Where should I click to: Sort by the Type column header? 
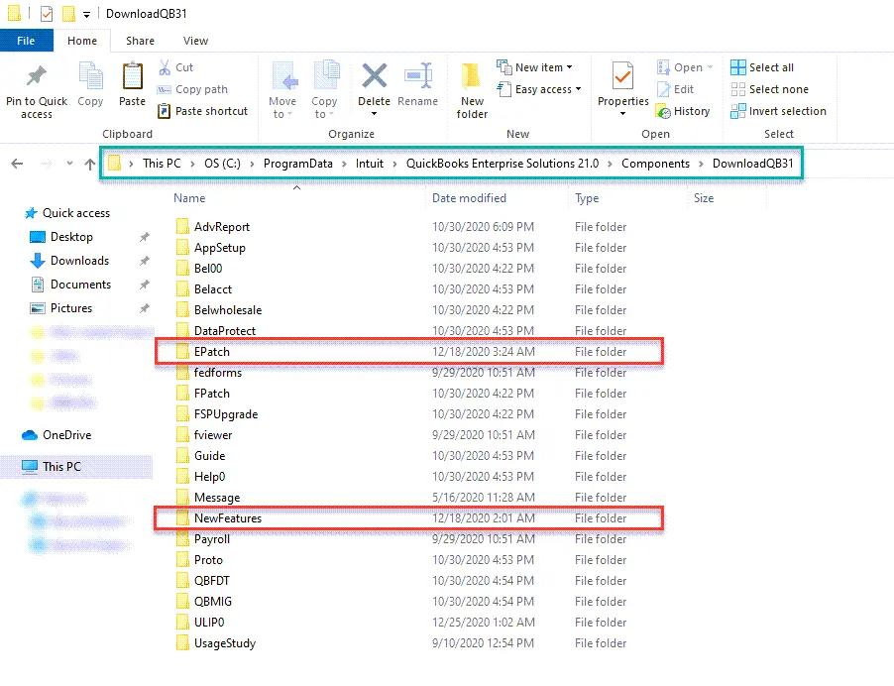[x=587, y=198]
